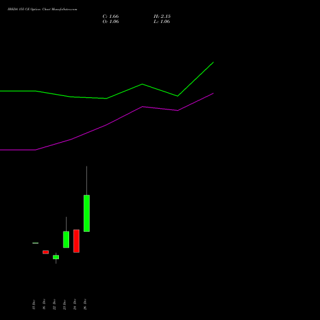Select the large red candlestick for 24 Dec
Image resolution: width=320 pixels, height=320 pixels.
[76, 241]
